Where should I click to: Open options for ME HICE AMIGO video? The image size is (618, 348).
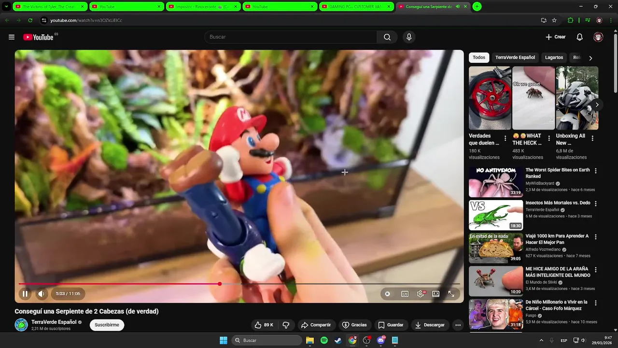click(x=595, y=270)
